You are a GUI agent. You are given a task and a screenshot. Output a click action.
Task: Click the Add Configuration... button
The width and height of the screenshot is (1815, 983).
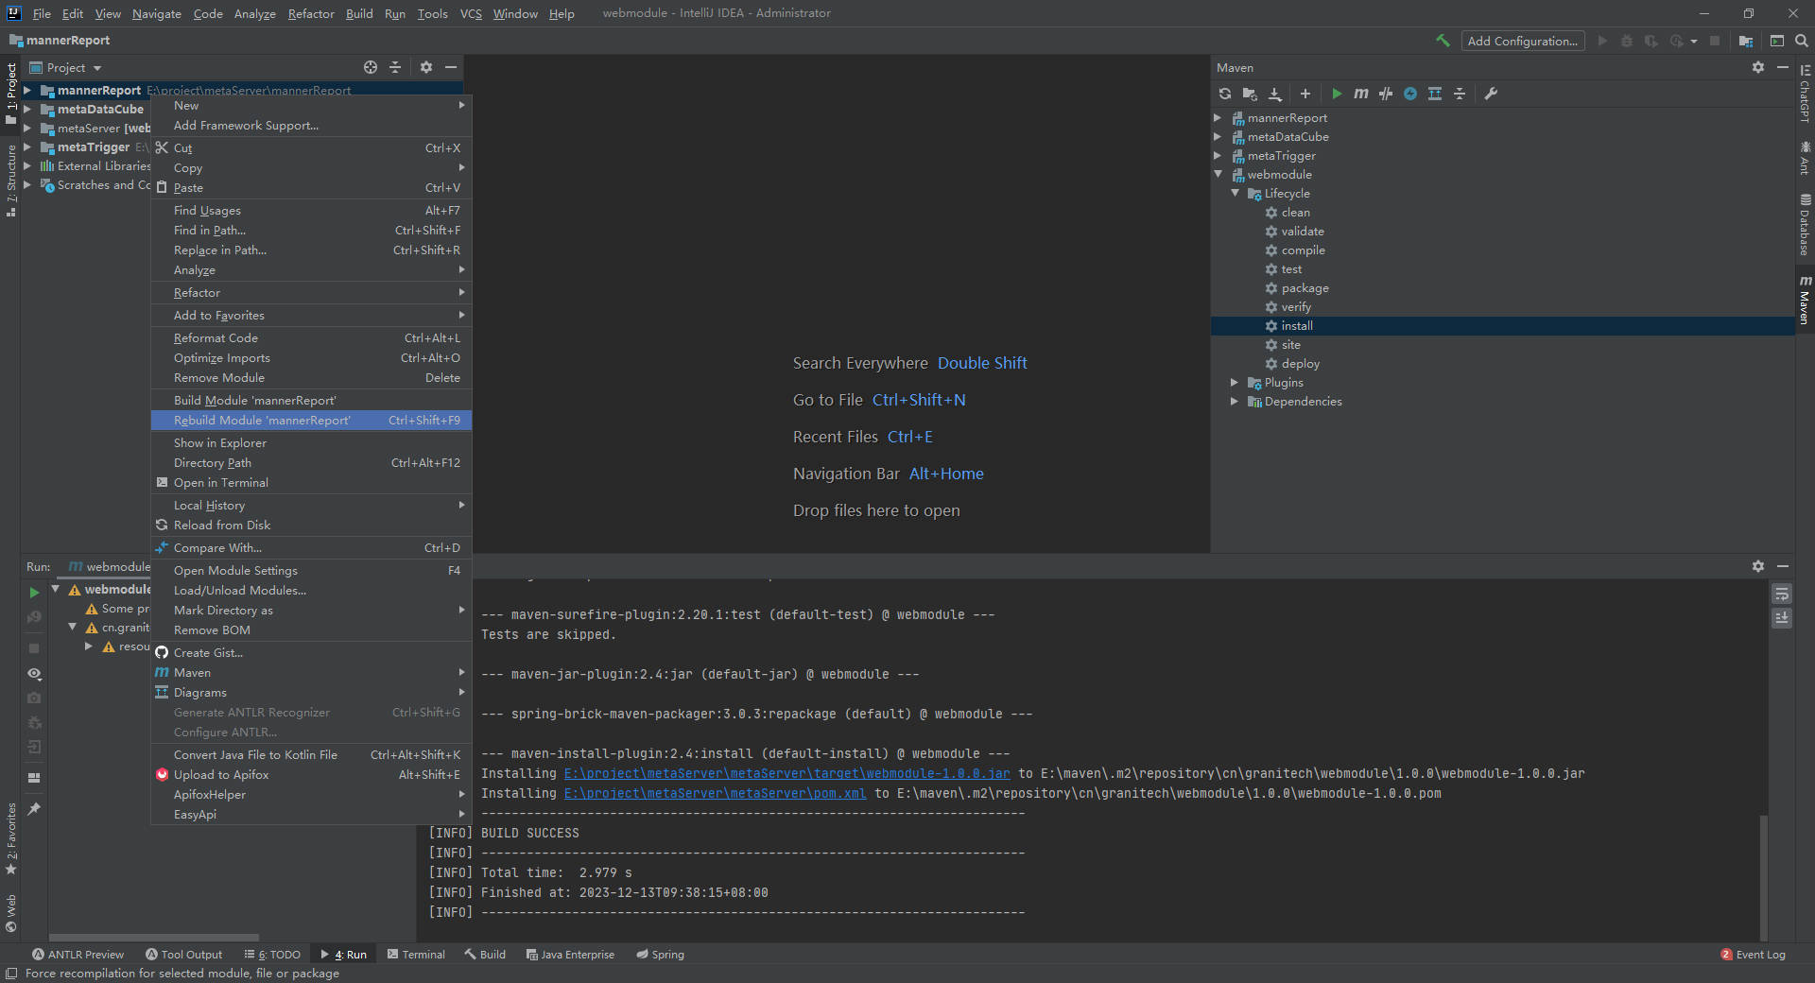[1522, 41]
